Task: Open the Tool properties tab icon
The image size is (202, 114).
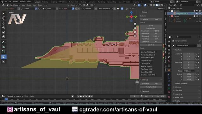Action: click(169, 41)
